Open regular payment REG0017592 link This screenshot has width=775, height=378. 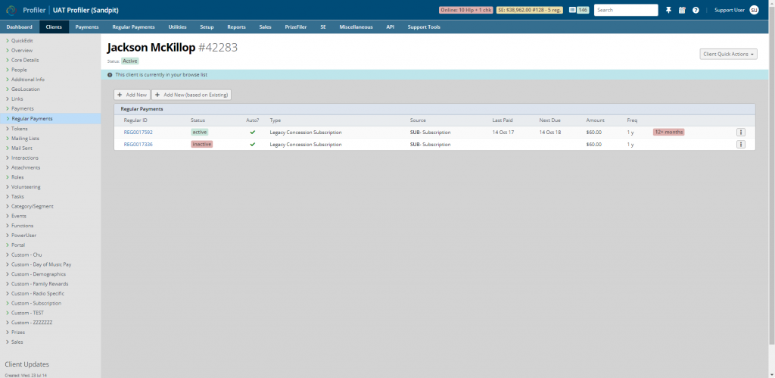coord(138,132)
